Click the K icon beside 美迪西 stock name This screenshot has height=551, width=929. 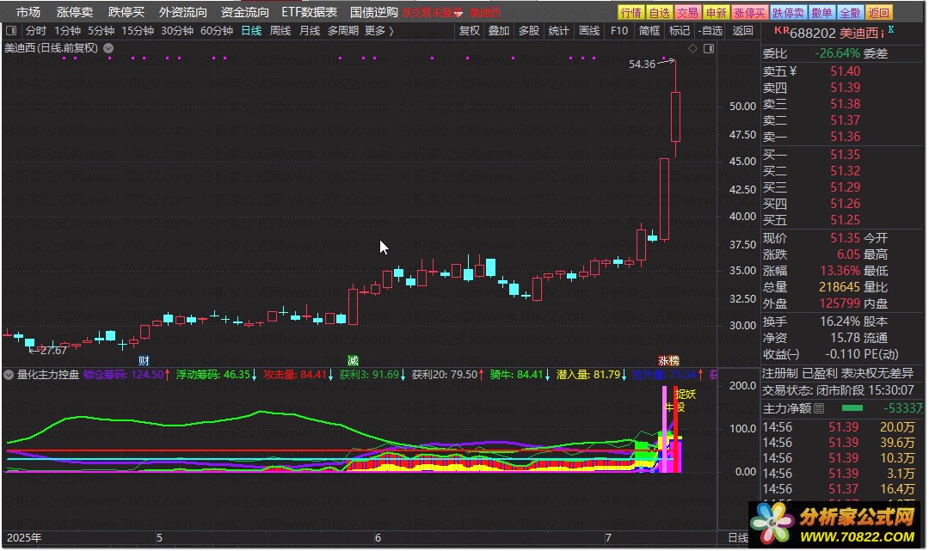point(891,29)
